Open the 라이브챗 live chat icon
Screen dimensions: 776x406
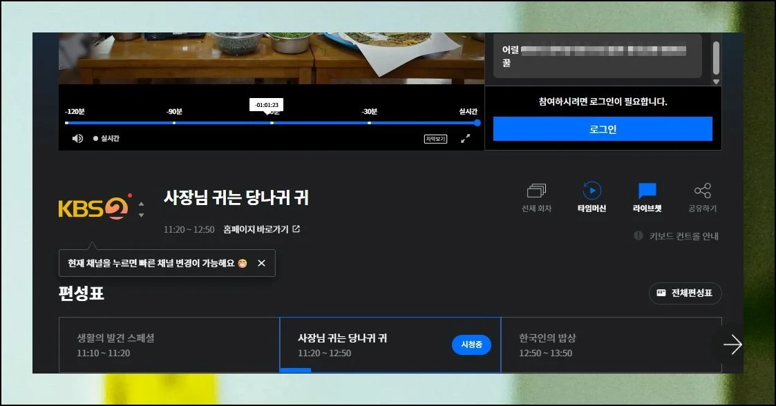647,191
